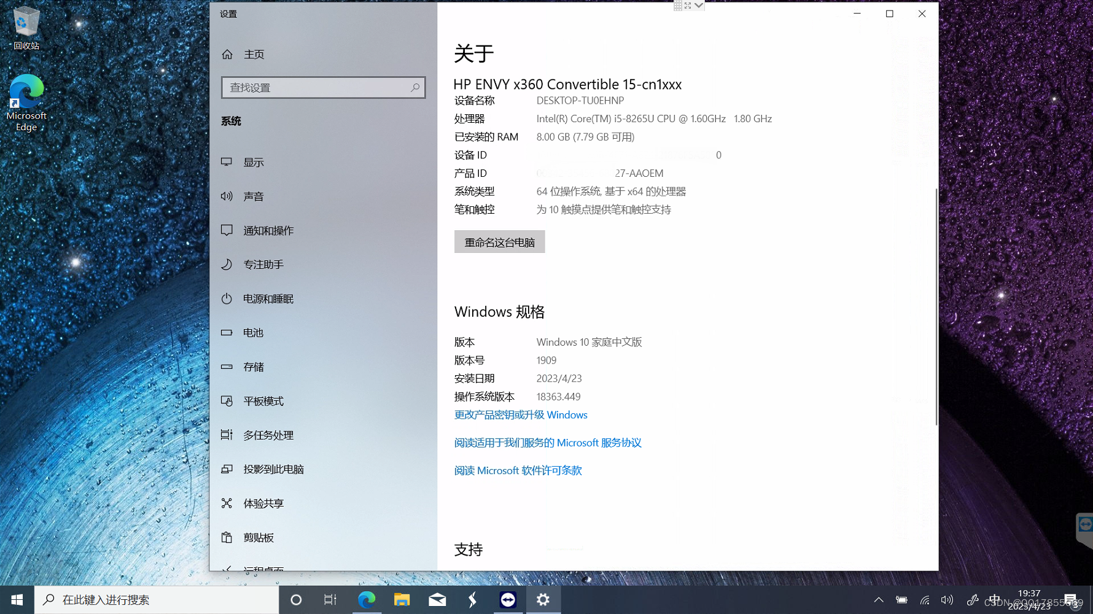Click the 存储 storage icon
Image resolution: width=1093 pixels, height=614 pixels.
227,367
